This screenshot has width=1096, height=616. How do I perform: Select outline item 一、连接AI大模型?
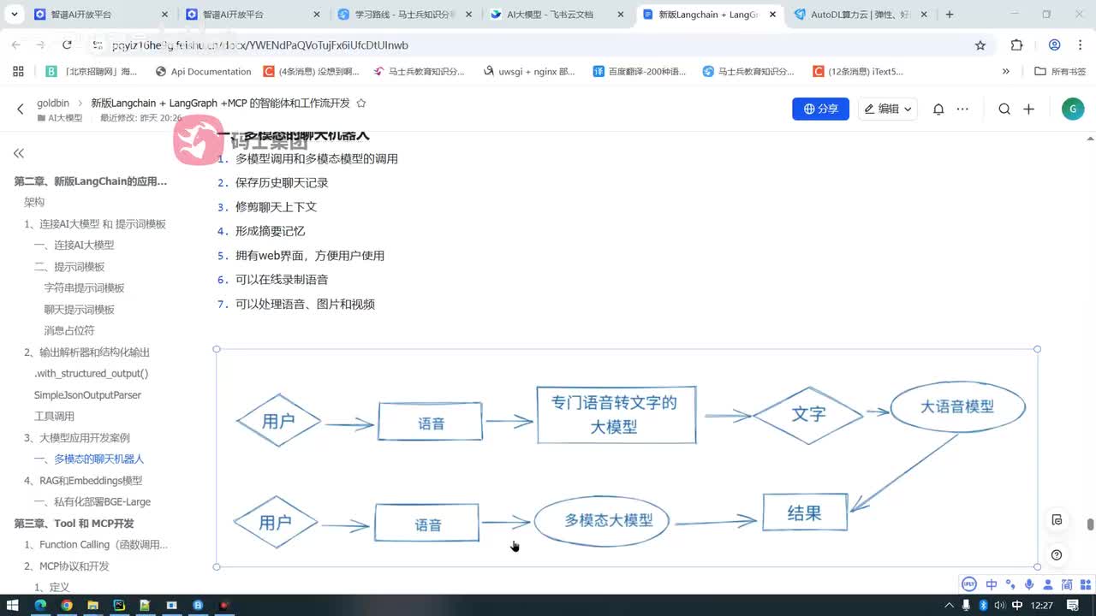pos(74,246)
